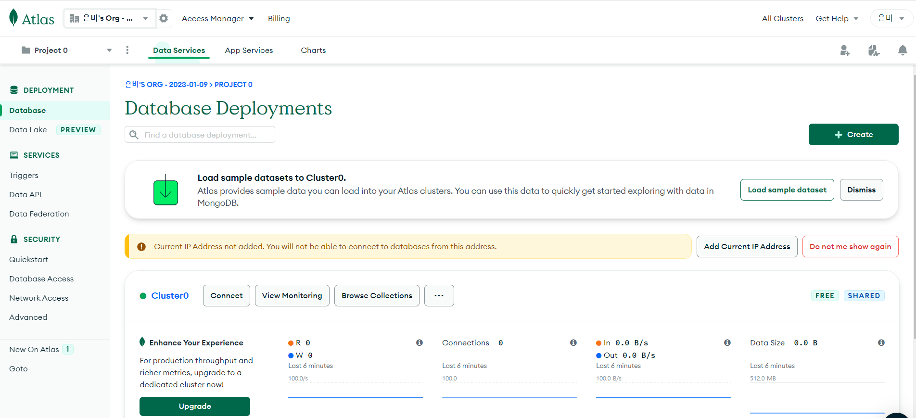The width and height of the screenshot is (916, 418).
Task: Open the Get Help dropdown
Action: pos(837,18)
